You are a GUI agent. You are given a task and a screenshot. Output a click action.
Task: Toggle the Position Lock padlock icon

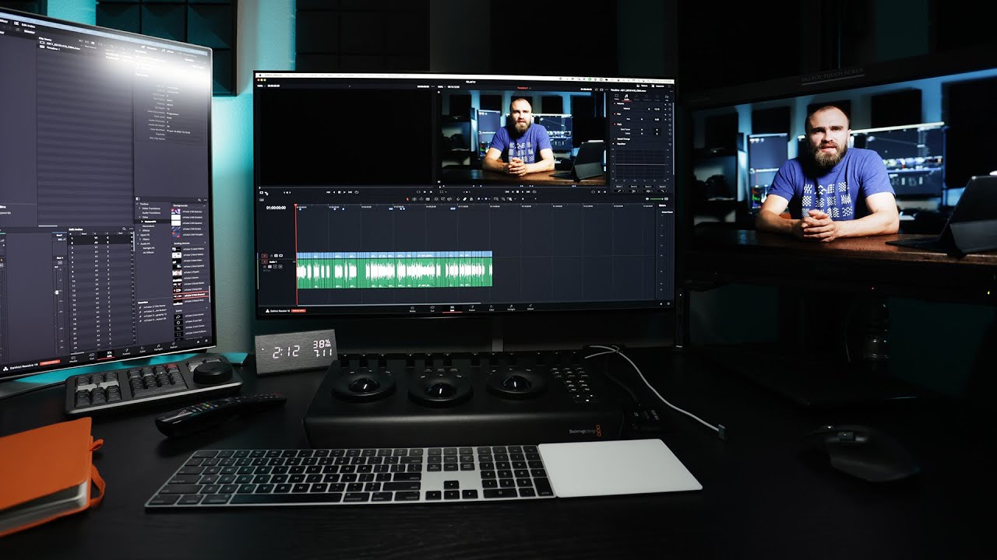471,198
